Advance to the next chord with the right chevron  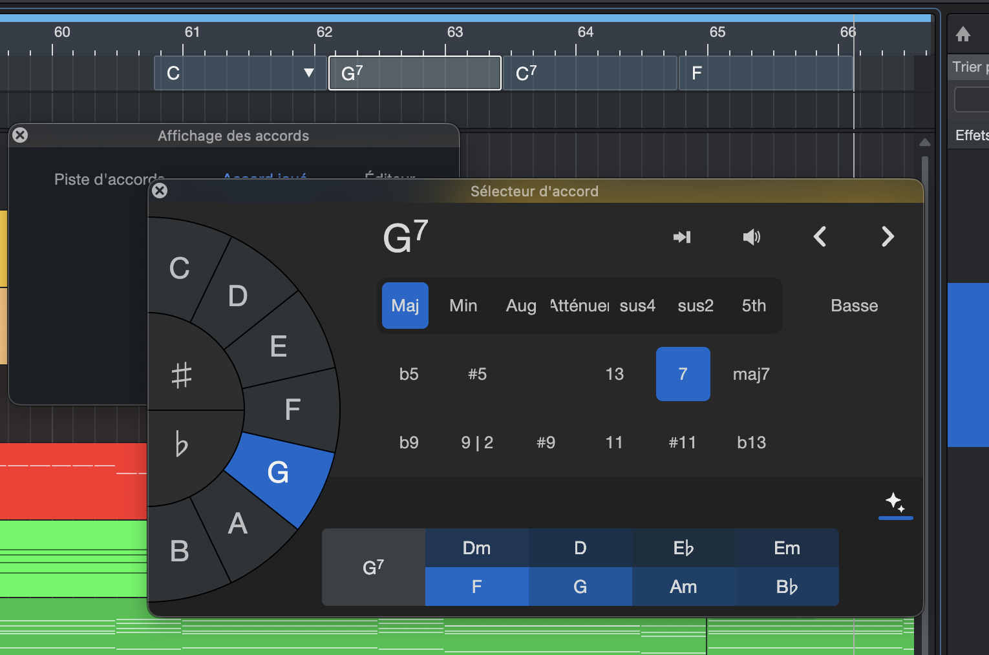tap(888, 237)
